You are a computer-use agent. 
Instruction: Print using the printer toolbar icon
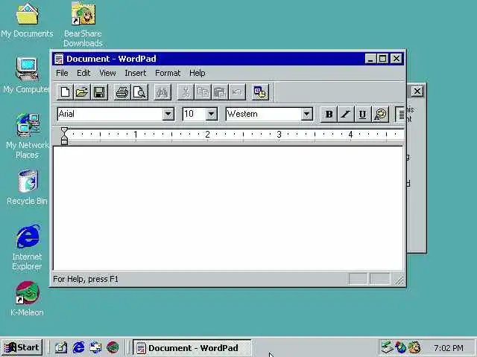(122, 92)
